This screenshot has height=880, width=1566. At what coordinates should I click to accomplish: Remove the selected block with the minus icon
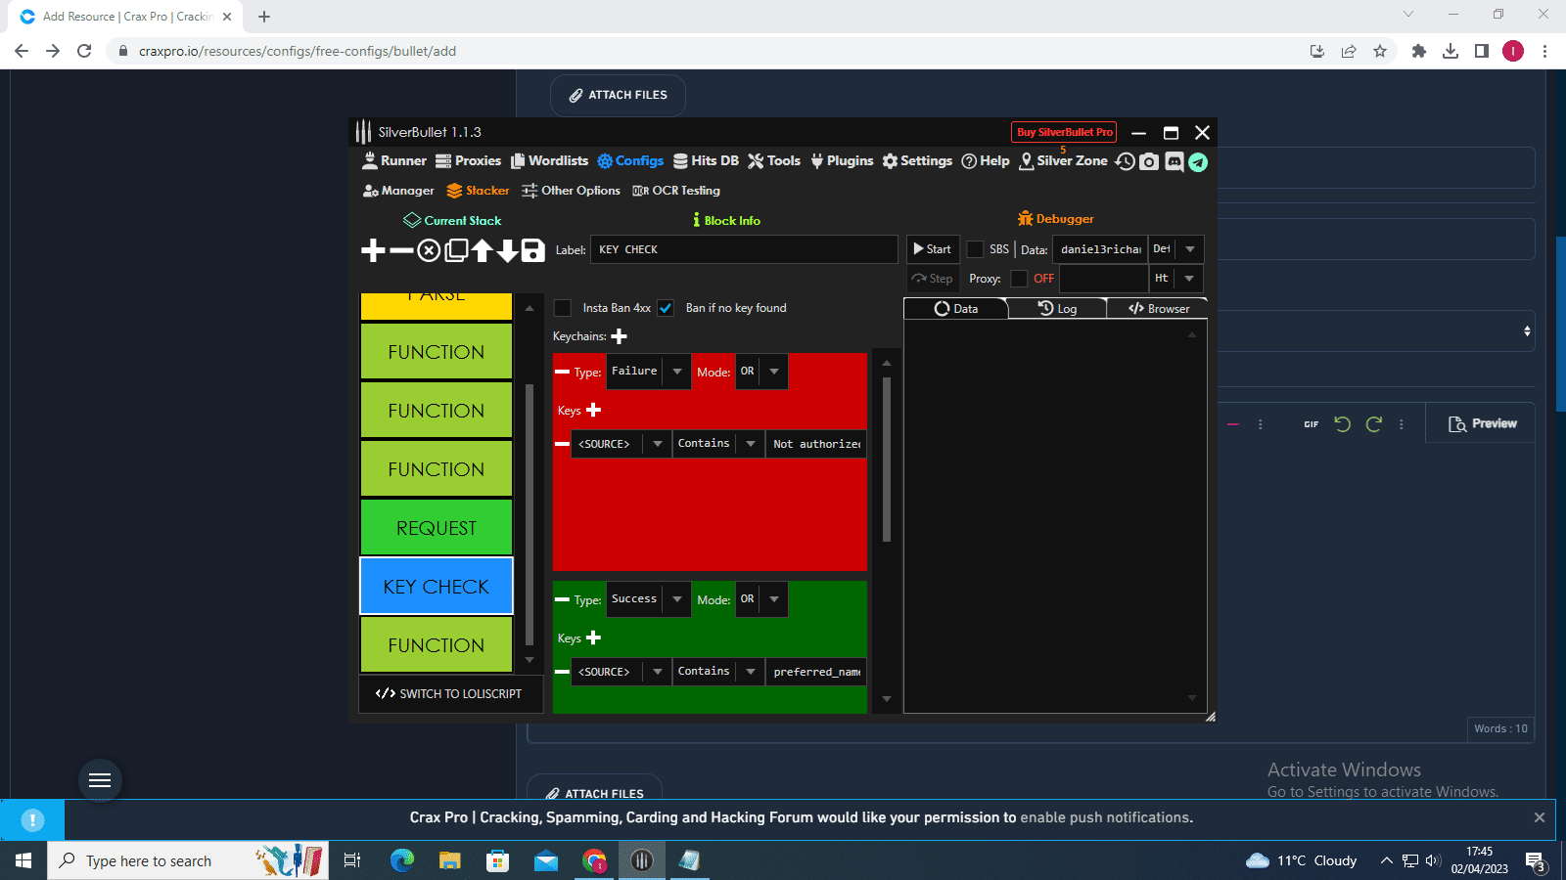(401, 250)
